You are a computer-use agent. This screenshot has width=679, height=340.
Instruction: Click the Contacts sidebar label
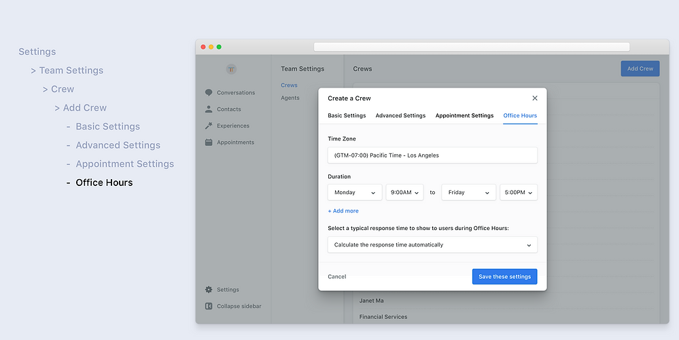pyautogui.click(x=229, y=109)
